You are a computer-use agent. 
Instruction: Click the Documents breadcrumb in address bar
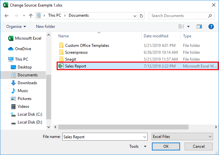[79, 16]
